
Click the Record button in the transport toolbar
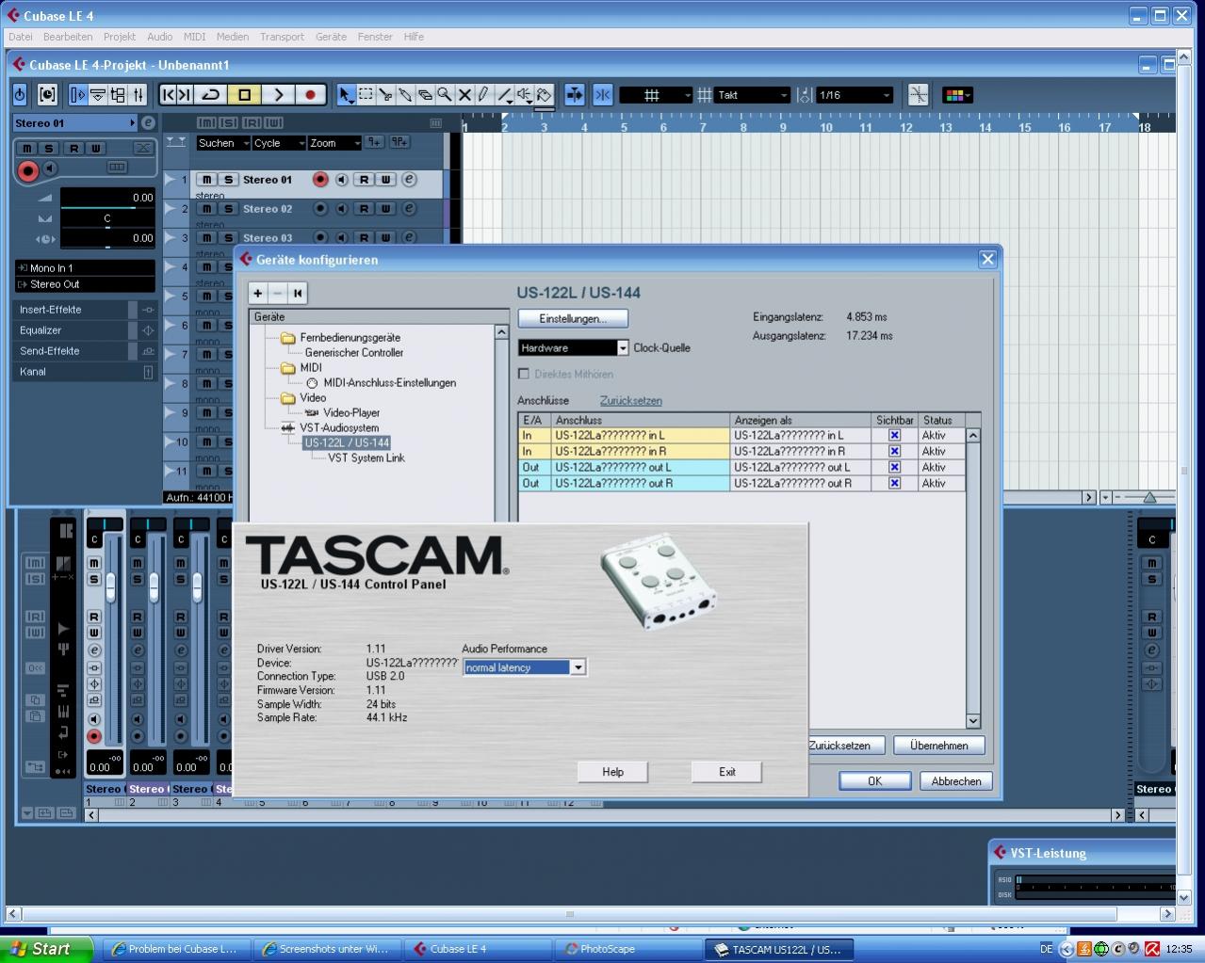click(310, 95)
